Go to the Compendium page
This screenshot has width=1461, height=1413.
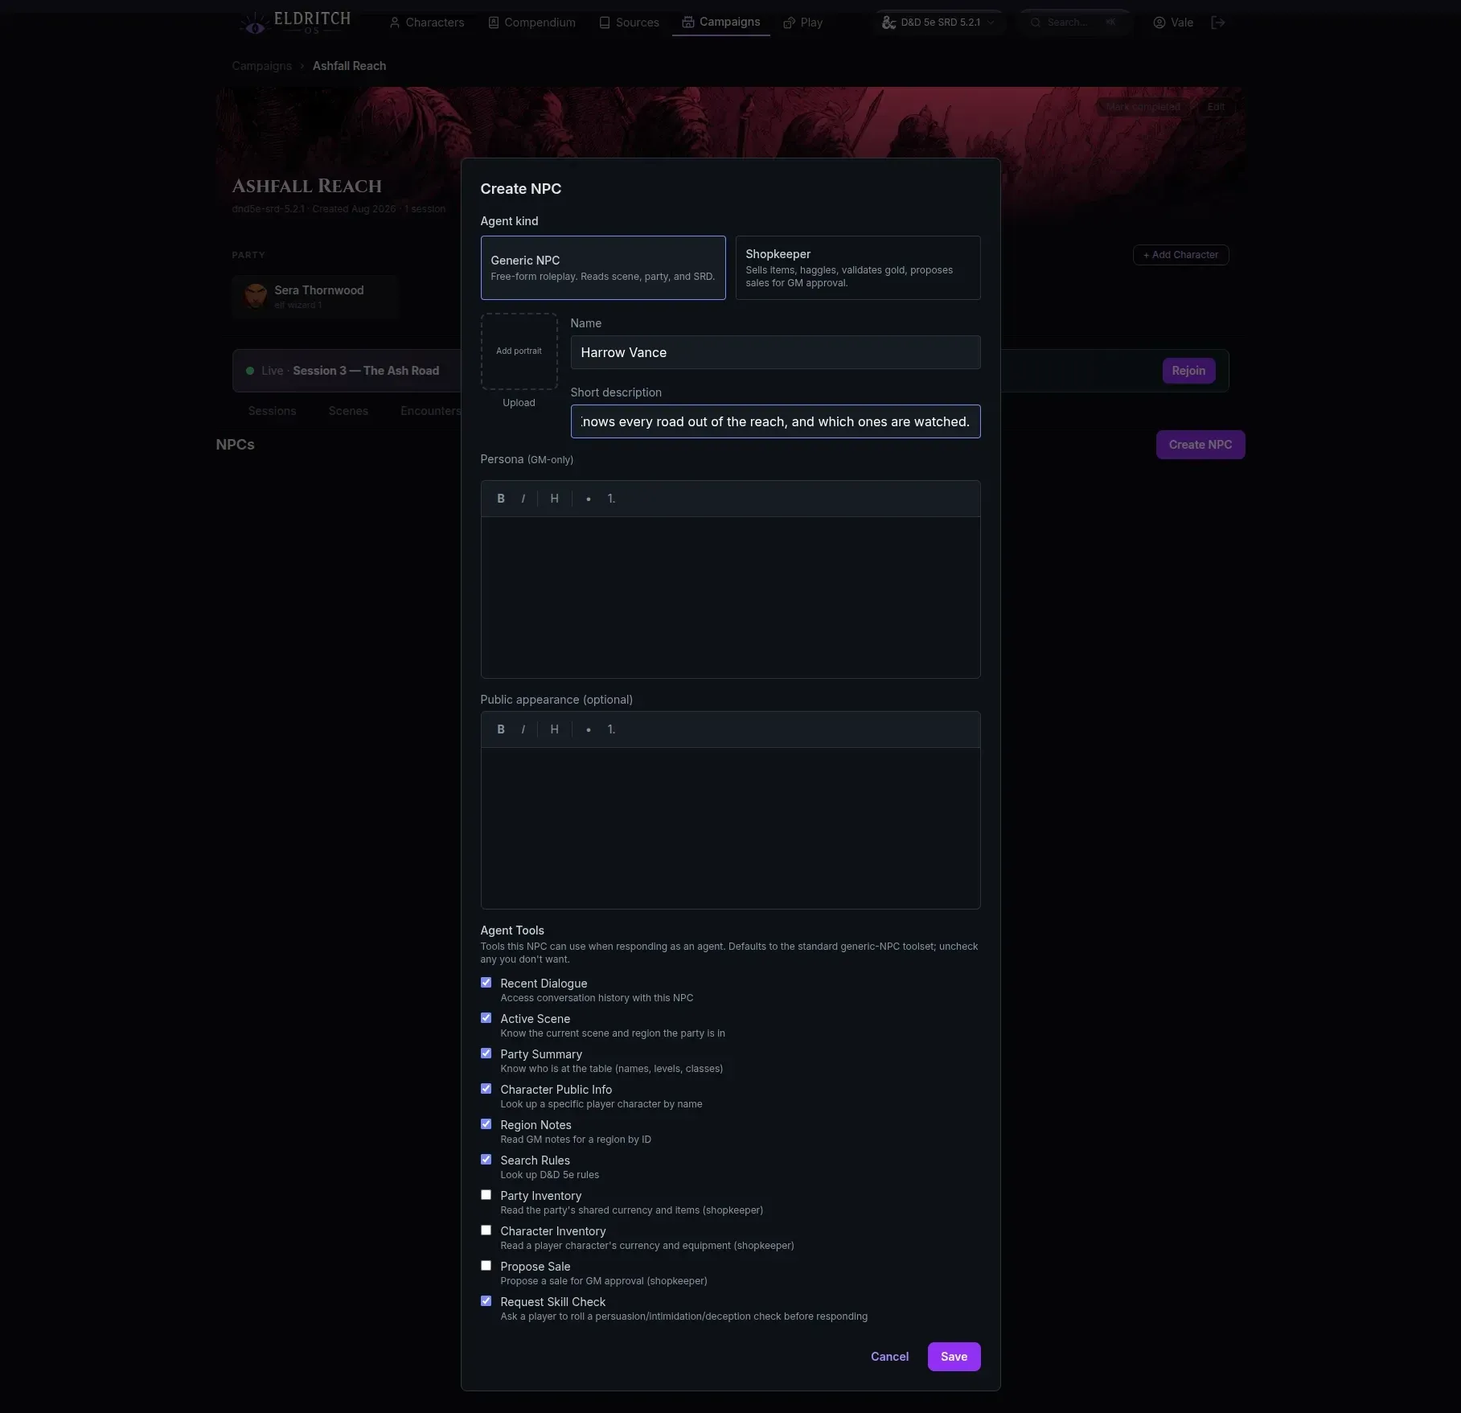click(532, 23)
